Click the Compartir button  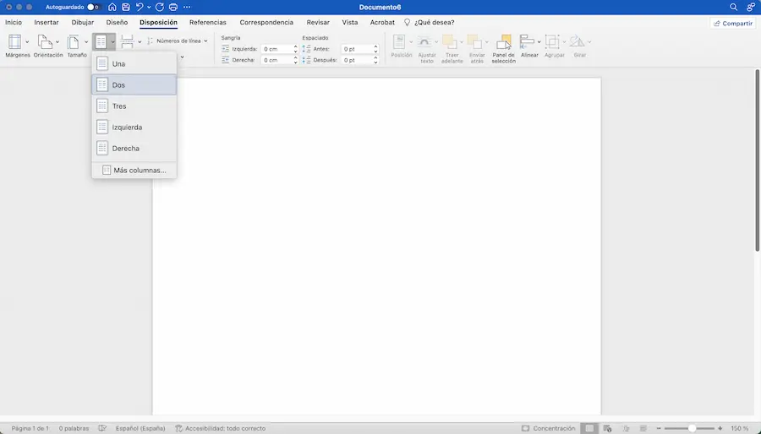(x=733, y=24)
